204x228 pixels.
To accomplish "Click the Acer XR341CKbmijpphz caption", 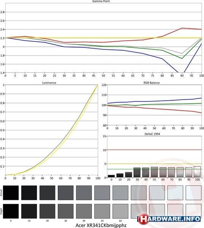I will [101, 225].
